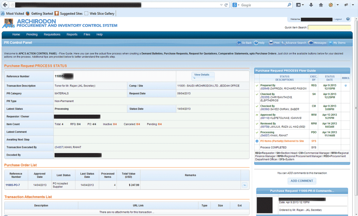This screenshot has height=216, width=358.
Task: Open Advance Search magnifier icon
Action: coord(283,43)
